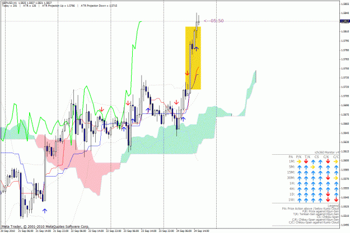Click the 'T/K: Tenkan-Sen against Kijun-Sen' line

316,214
